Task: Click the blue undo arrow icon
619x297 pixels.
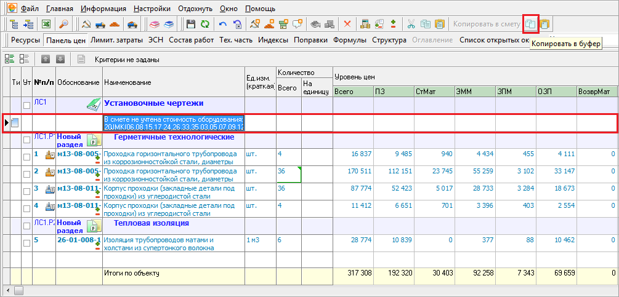Action: pos(222,24)
